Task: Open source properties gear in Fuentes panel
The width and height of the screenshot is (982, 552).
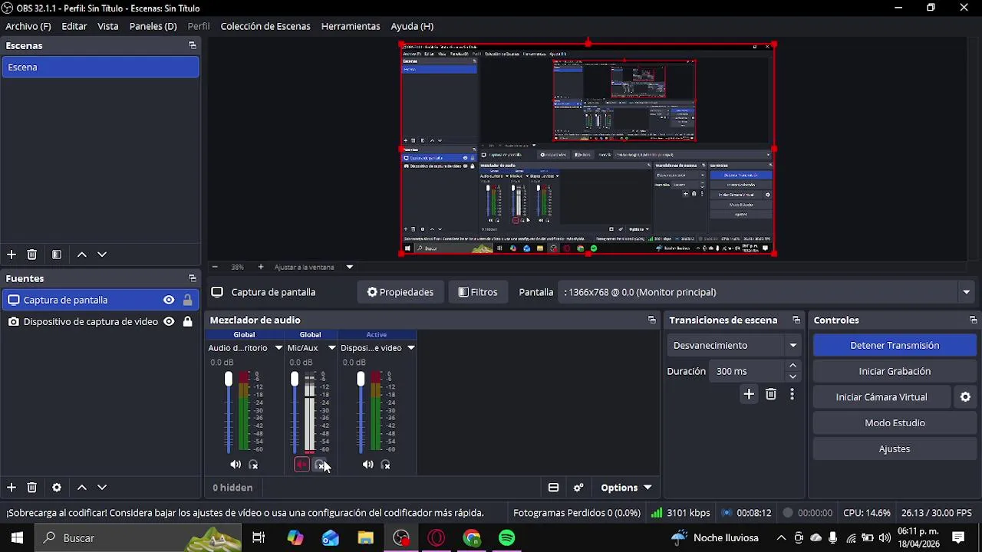Action: 57,488
